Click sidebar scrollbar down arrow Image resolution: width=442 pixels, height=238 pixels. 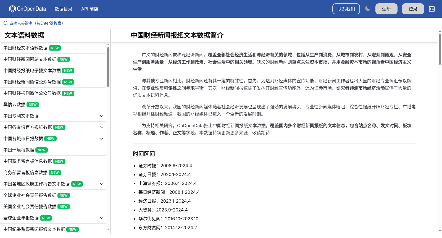click(108, 229)
